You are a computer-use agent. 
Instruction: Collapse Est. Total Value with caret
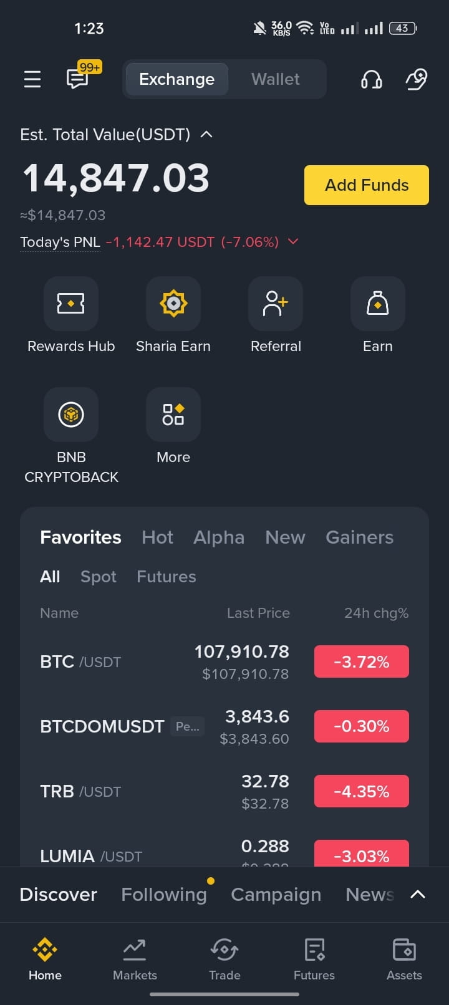(x=206, y=134)
